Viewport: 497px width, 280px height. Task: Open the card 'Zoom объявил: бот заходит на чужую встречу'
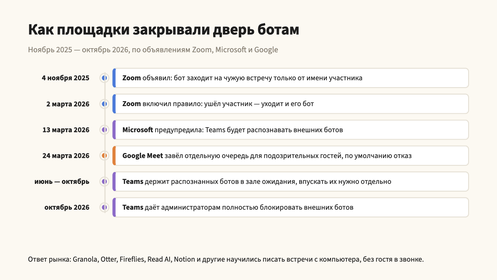point(290,78)
